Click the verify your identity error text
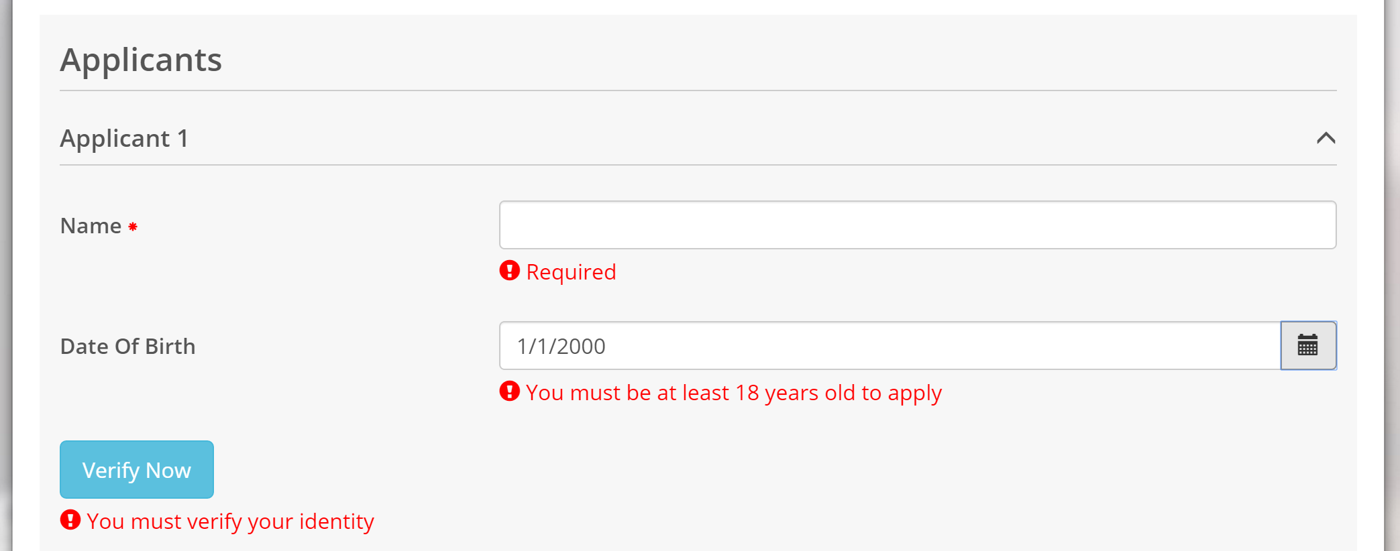Screen dimensions: 1400x551 (x=230, y=522)
